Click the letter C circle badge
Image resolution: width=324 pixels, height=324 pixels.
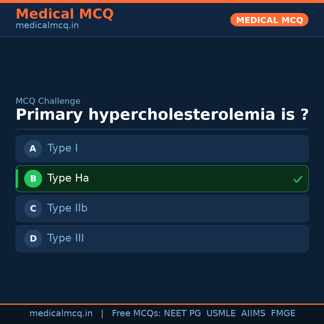pos(33,208)
